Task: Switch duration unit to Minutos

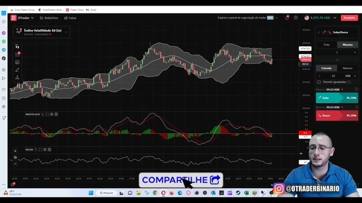Action: pyautogui.click(x=347, y=45)
